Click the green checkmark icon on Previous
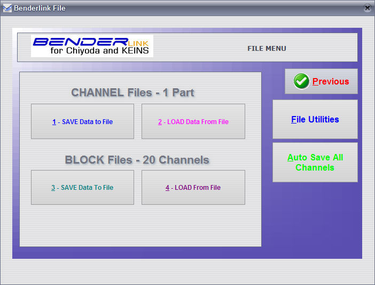 [302, 81]
